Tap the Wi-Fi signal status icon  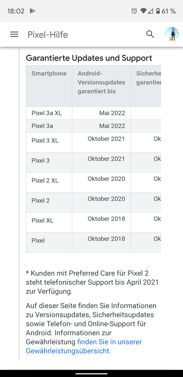[143, 11]
